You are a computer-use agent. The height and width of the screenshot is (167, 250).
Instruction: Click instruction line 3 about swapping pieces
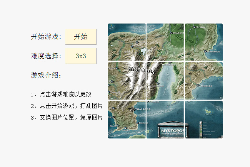(x=66, y=117)
